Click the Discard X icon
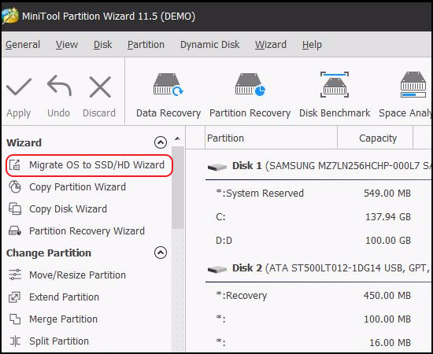This screenshot has width=433, height=354. click(x=100, y=87)
